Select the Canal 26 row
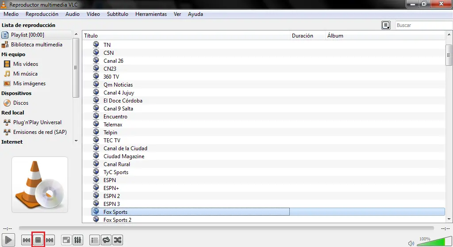 (268, 61)
